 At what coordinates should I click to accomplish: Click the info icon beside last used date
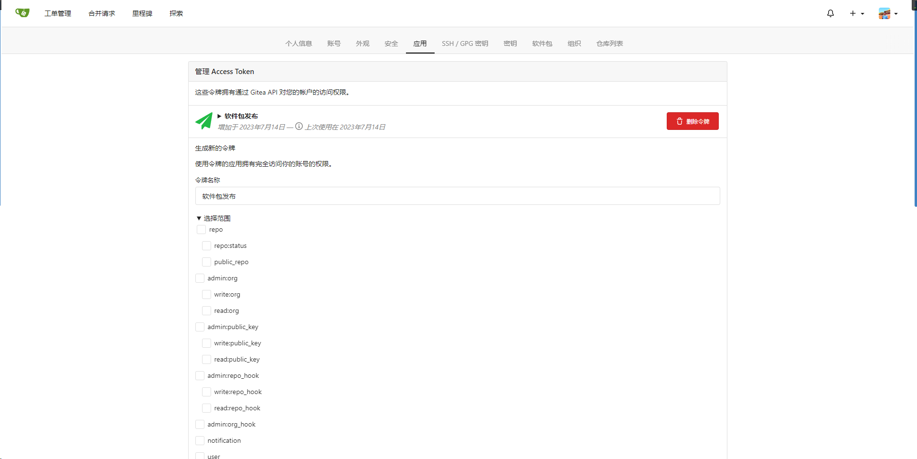tap(299, 127)
